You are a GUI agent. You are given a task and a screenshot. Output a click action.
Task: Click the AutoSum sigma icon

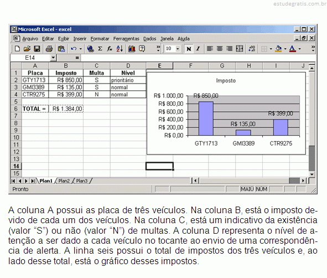pos(100,49)
